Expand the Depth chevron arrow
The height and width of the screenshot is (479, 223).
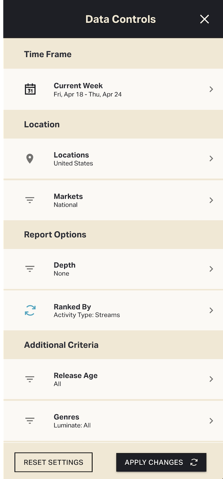pyautogui.click(x=211, y=269)
